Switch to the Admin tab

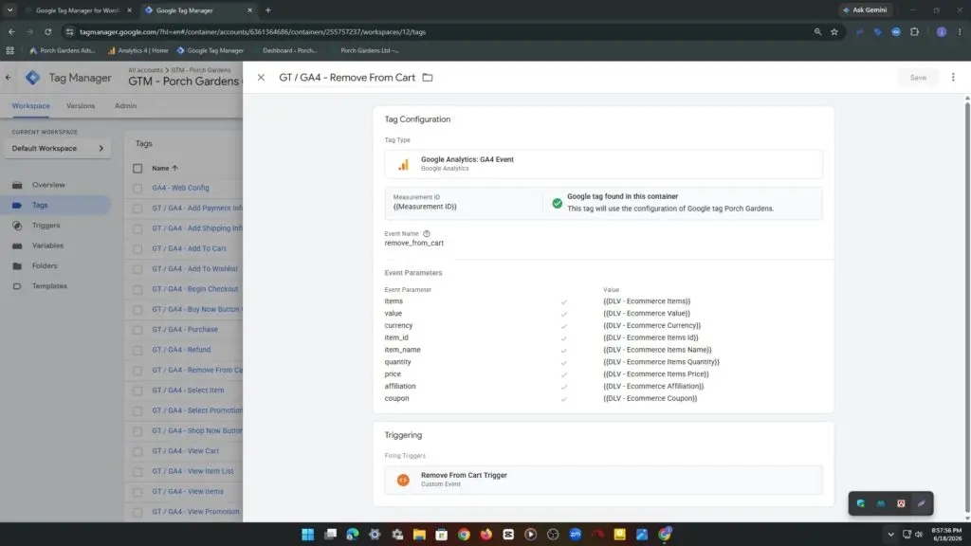(x=125, y=106)
